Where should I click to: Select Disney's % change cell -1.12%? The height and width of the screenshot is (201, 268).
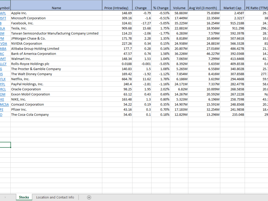[161, 74]
